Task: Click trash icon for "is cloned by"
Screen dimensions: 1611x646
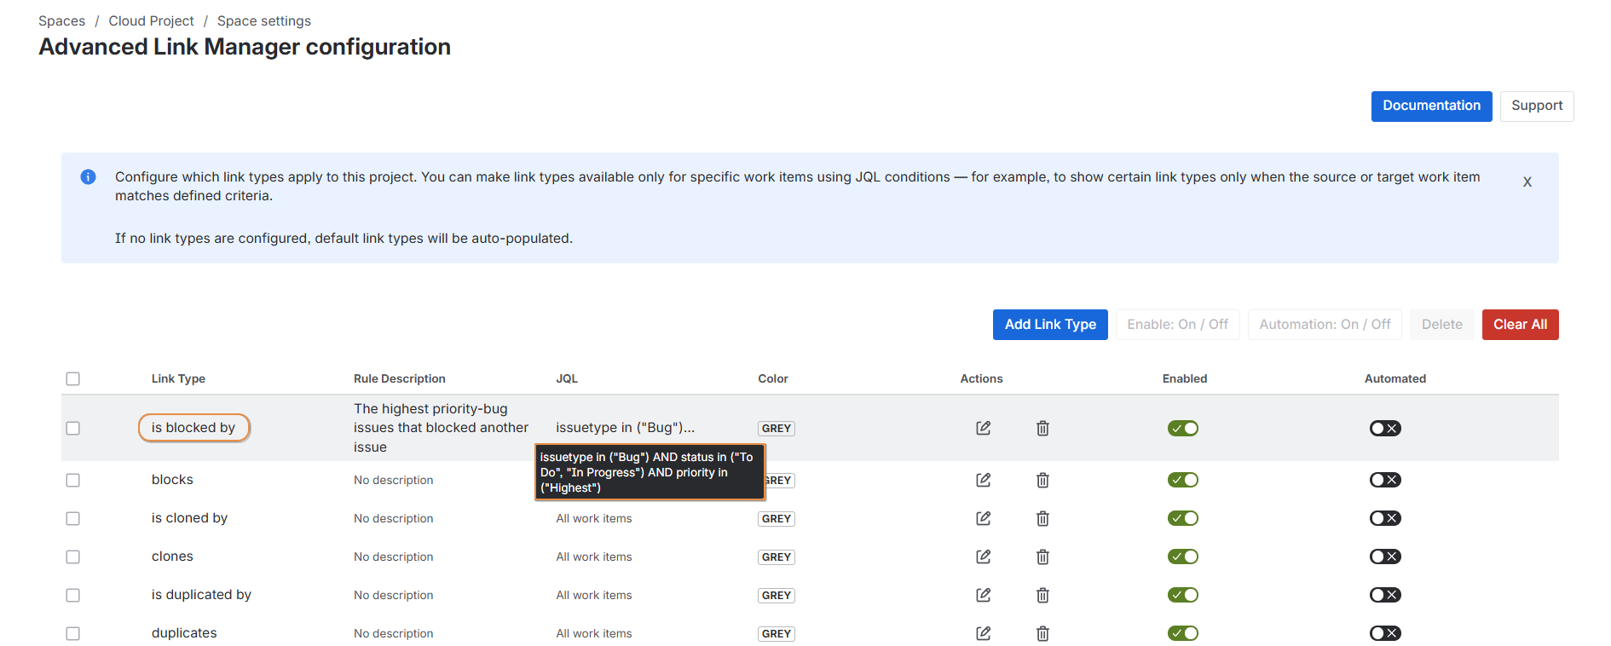Action: pos(1042,518)
